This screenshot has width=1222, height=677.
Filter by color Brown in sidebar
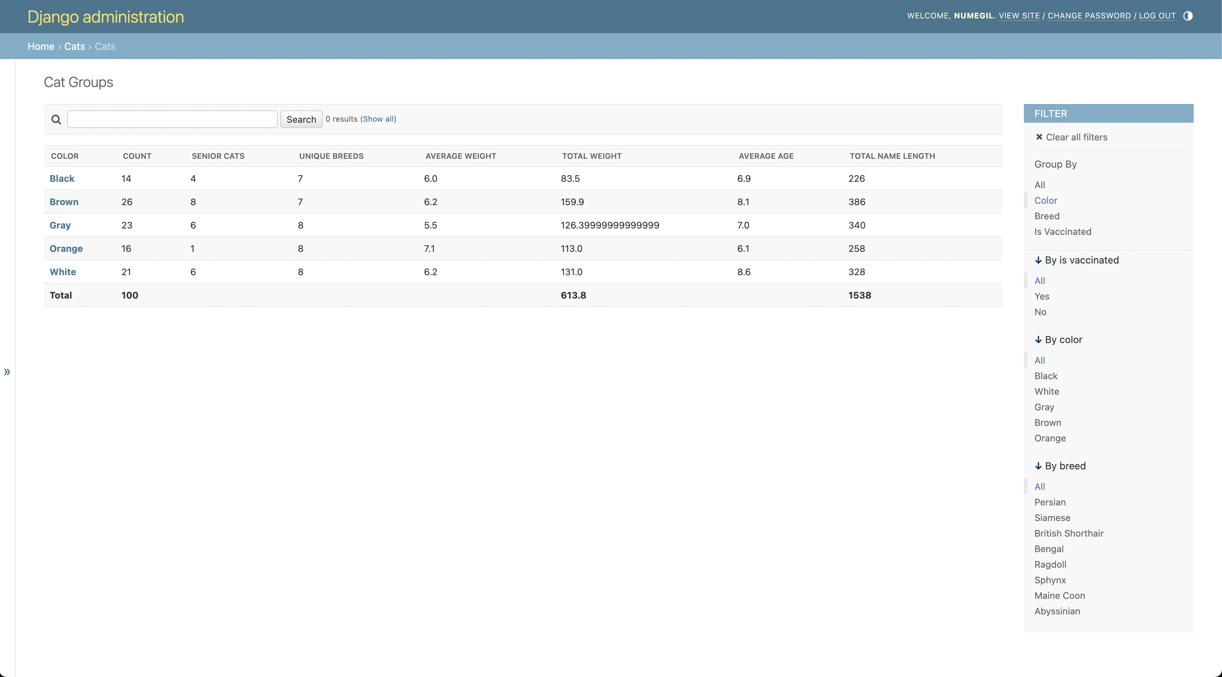point(1048,423)
